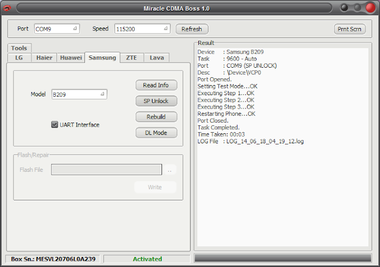Click the Rebuild button
This screenshot has height=267, width=380.
click(156, 117)
